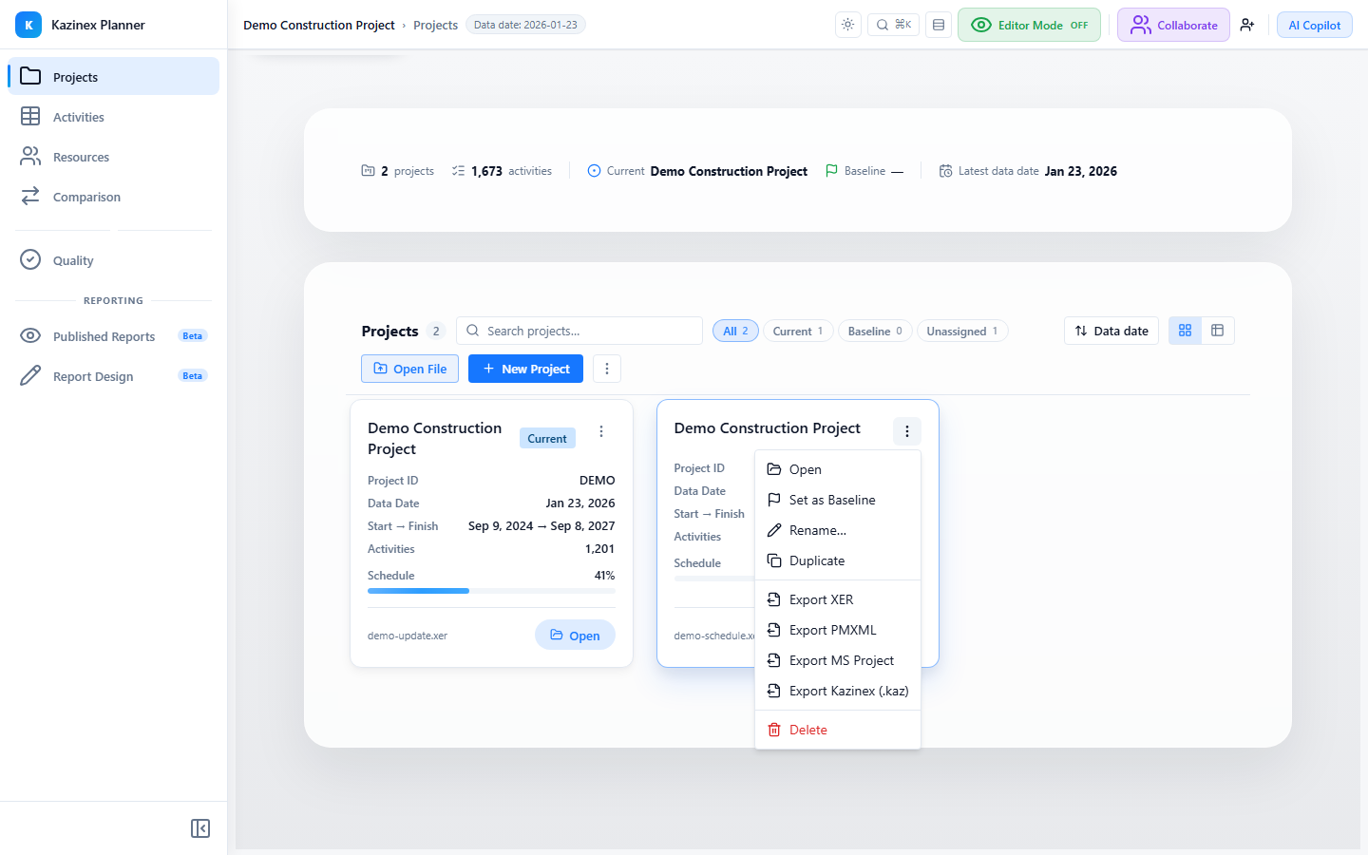Image resolution: width=1368 pixels, height=855 pixels.
Task: Click the 2 projects count
Action: pyautogui.click(x=397, y=171)
